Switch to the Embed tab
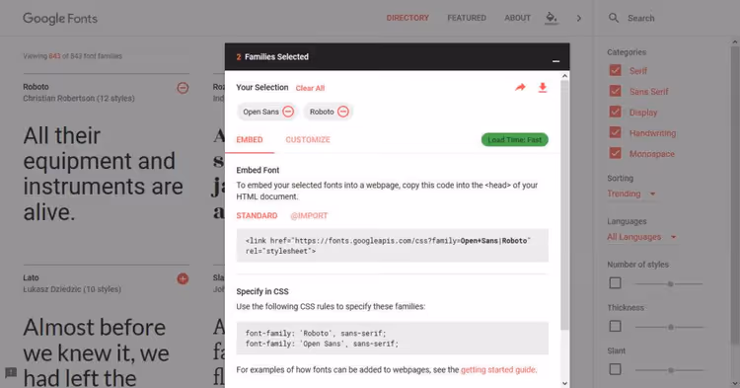The width and height of the screenshot is (740, 388). pyautogui.click(x=250, y=140)
